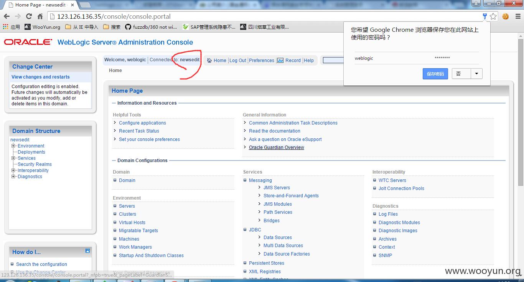The image size is (524, 282).
Task: Open SNMP link
Action: [x=385, y=256]
